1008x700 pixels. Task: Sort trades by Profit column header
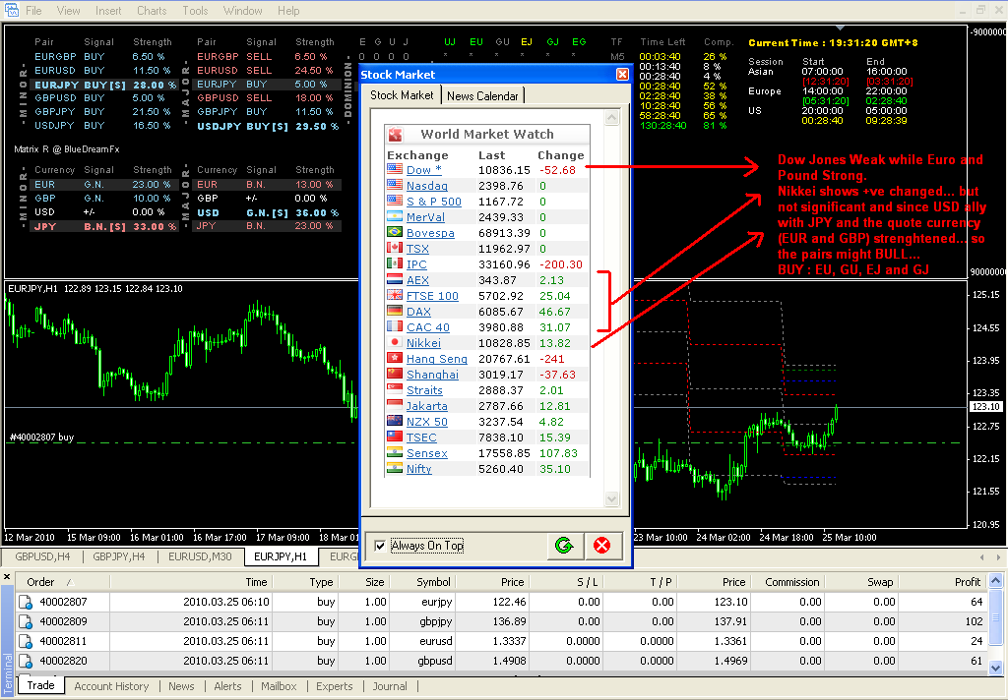point(942,582)
